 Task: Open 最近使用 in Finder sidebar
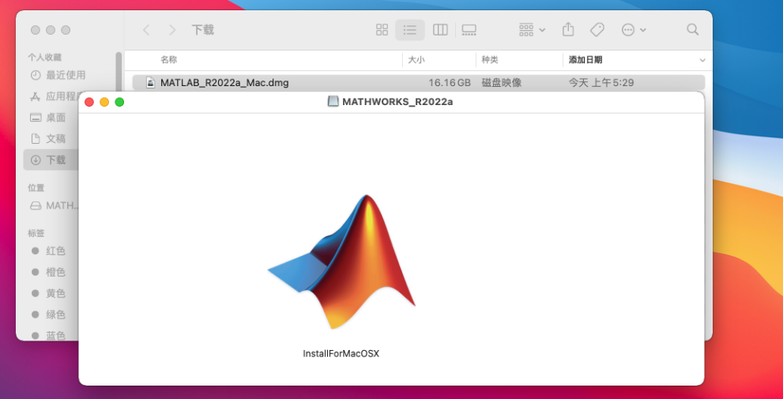click(58, 75)
